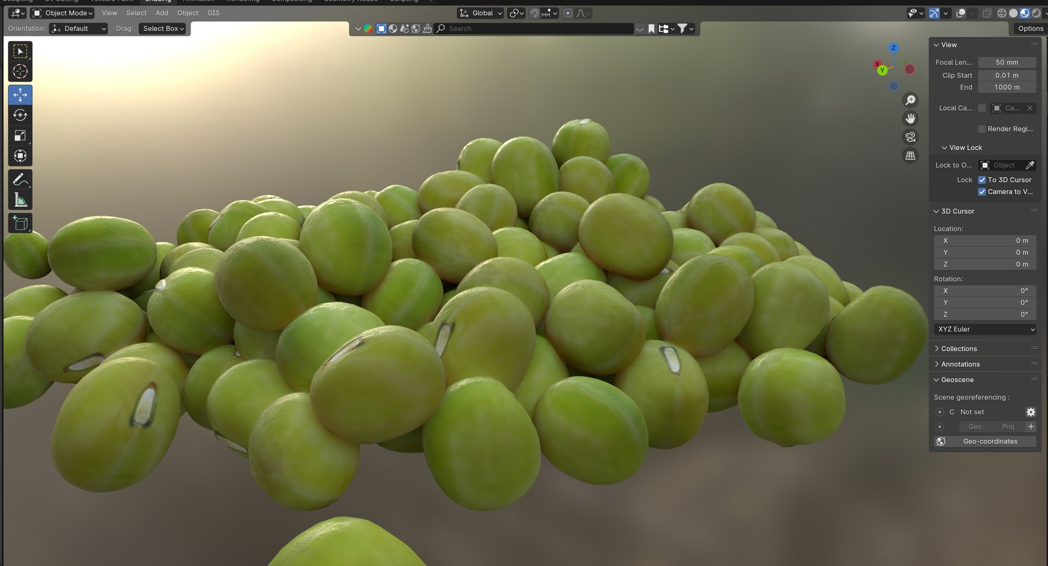
Task: Open the View menu
Action: (109, 13)
